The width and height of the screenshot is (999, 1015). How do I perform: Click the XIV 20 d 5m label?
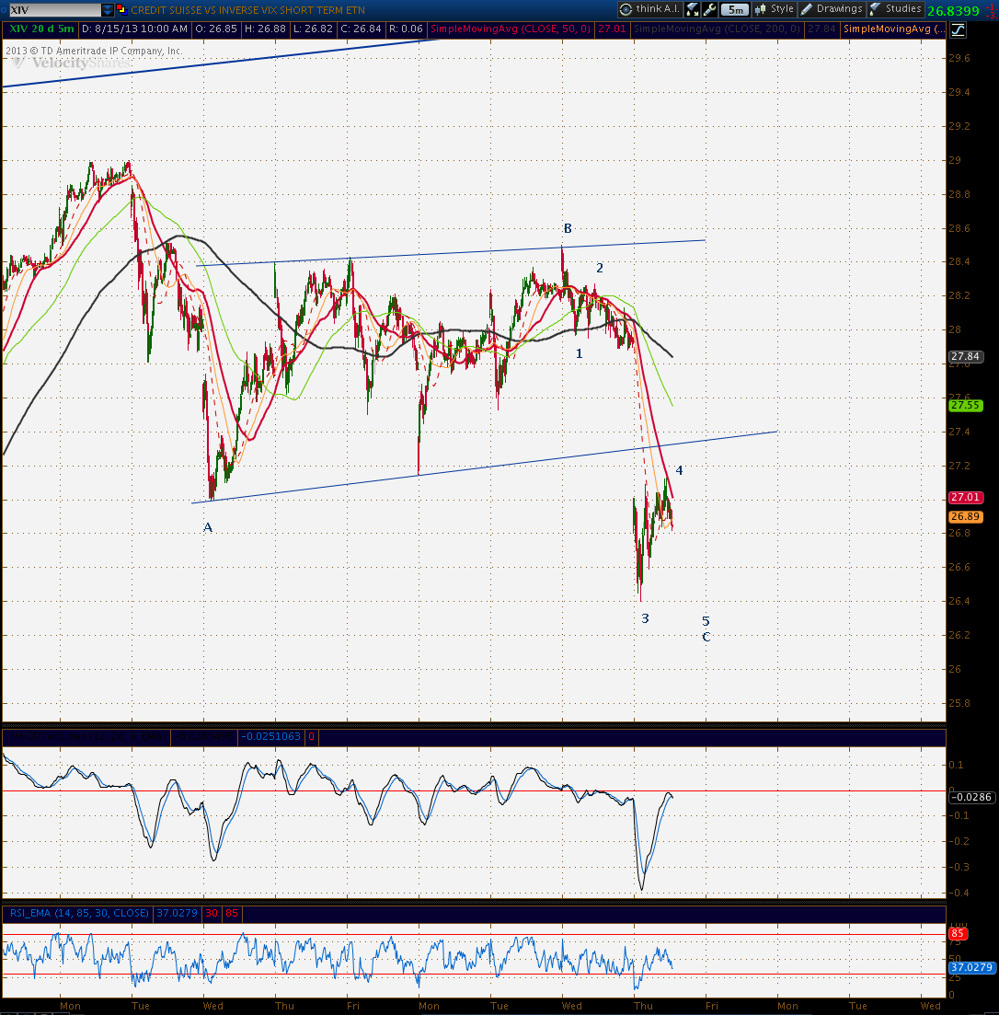point(41,29)
